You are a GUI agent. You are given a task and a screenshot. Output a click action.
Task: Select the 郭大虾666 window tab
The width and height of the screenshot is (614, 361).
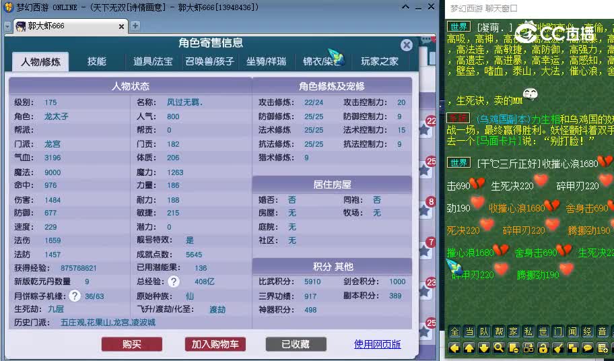coord(70,26)
